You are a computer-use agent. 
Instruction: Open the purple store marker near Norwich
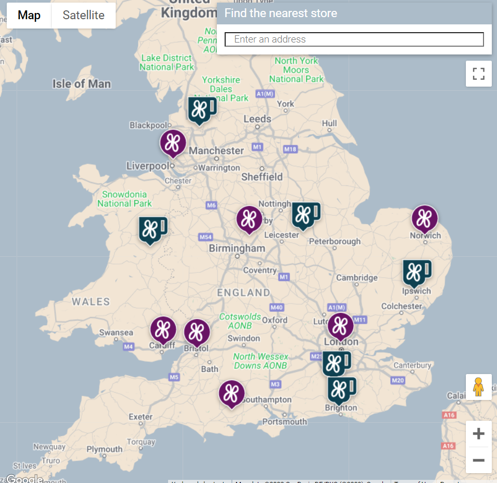click(x=425, y=219)
